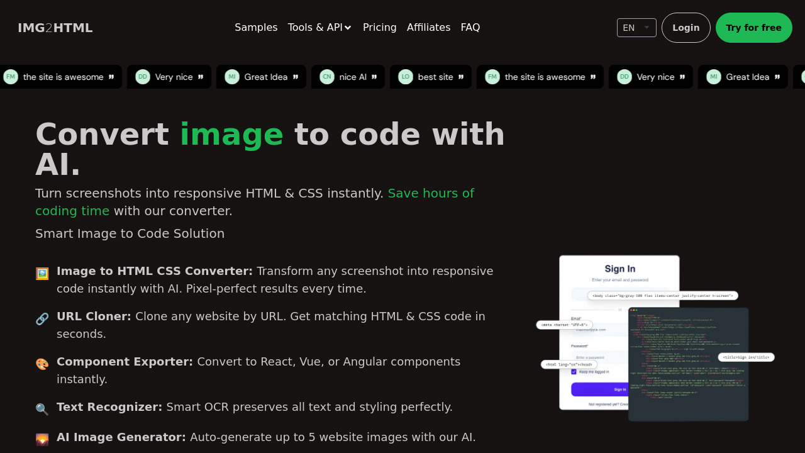Screen dimensions: 805x453
Task: Click the LO avatar on the best site badge
Action: (x=405, y=76)
